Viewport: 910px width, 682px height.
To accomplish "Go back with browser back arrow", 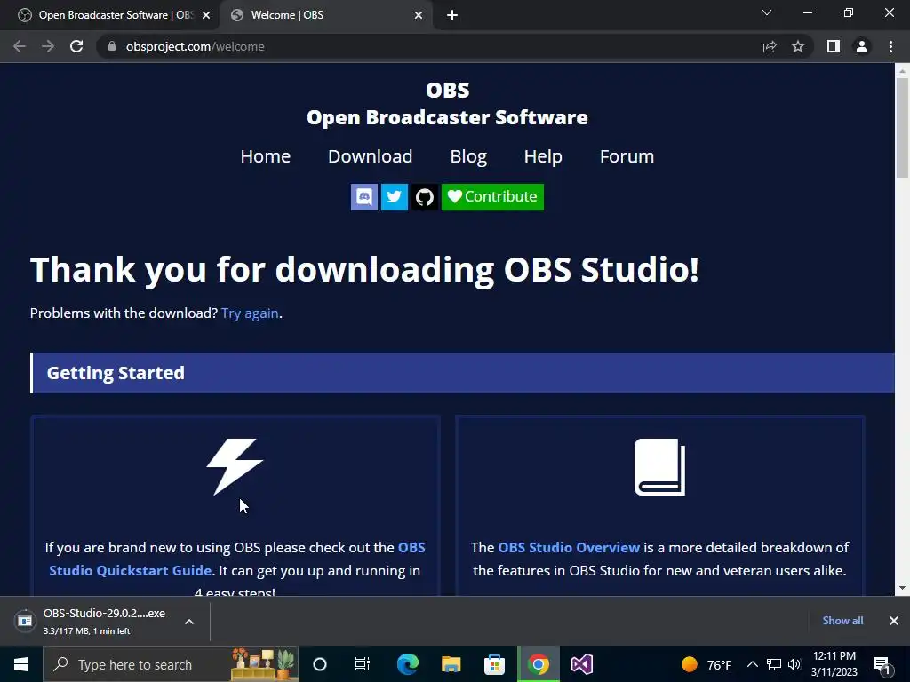I will 20,46.
